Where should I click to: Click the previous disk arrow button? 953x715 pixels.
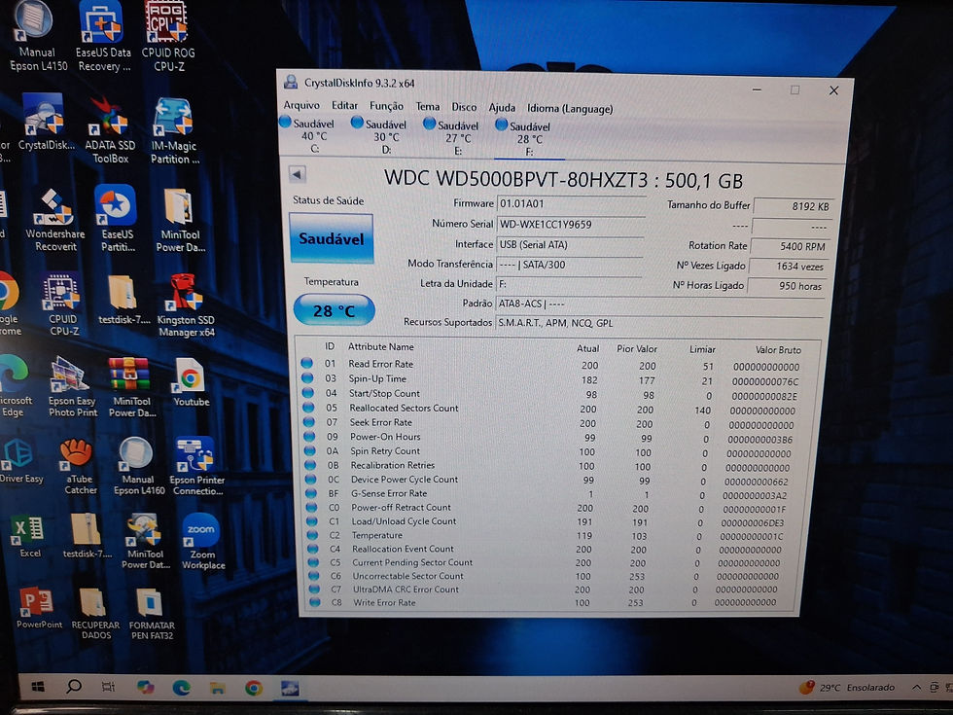(298, 174)
